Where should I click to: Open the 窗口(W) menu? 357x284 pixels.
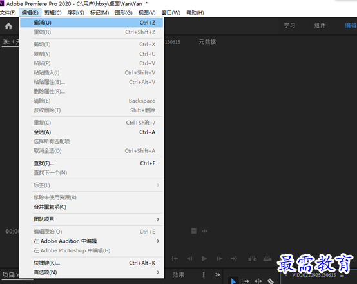click(171, 13)
